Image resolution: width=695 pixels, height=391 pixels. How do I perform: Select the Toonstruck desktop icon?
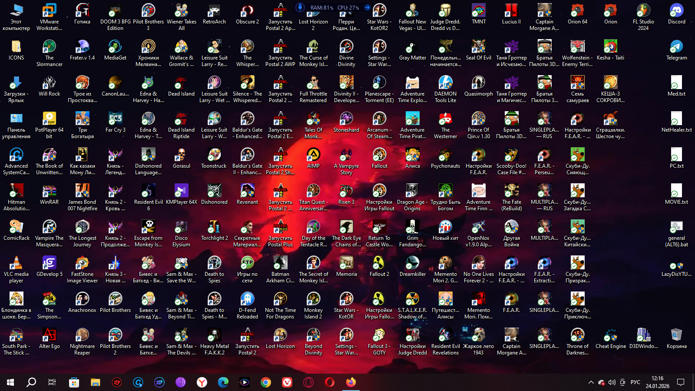(214, 158)
